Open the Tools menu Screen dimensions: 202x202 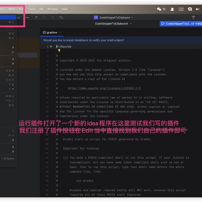tap(31, 9)
